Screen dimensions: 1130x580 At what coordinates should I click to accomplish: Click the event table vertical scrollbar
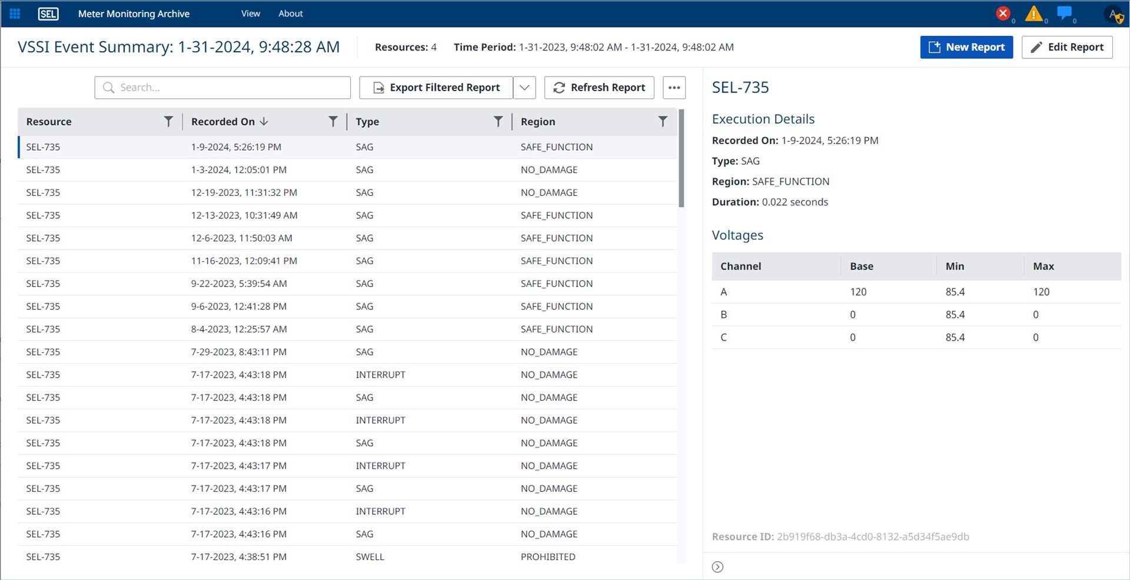pos(682,159)
